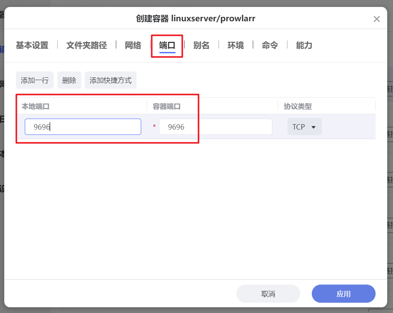Apply settings with the 应用 button
The height and width of the screenshot is (313, 393).
coord(343,294)
